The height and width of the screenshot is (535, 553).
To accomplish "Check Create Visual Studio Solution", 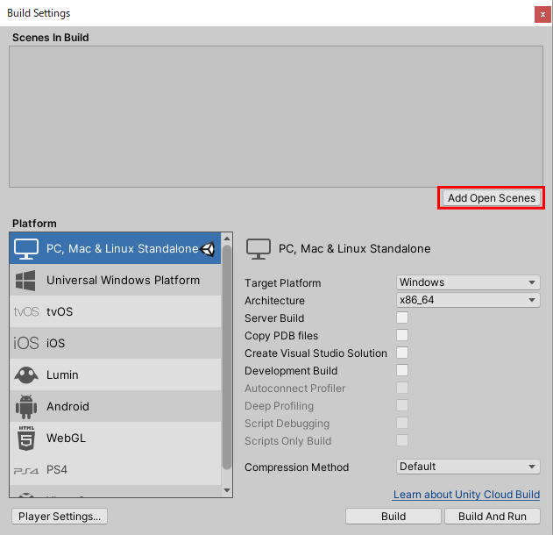I will click(x=402, y=353).
